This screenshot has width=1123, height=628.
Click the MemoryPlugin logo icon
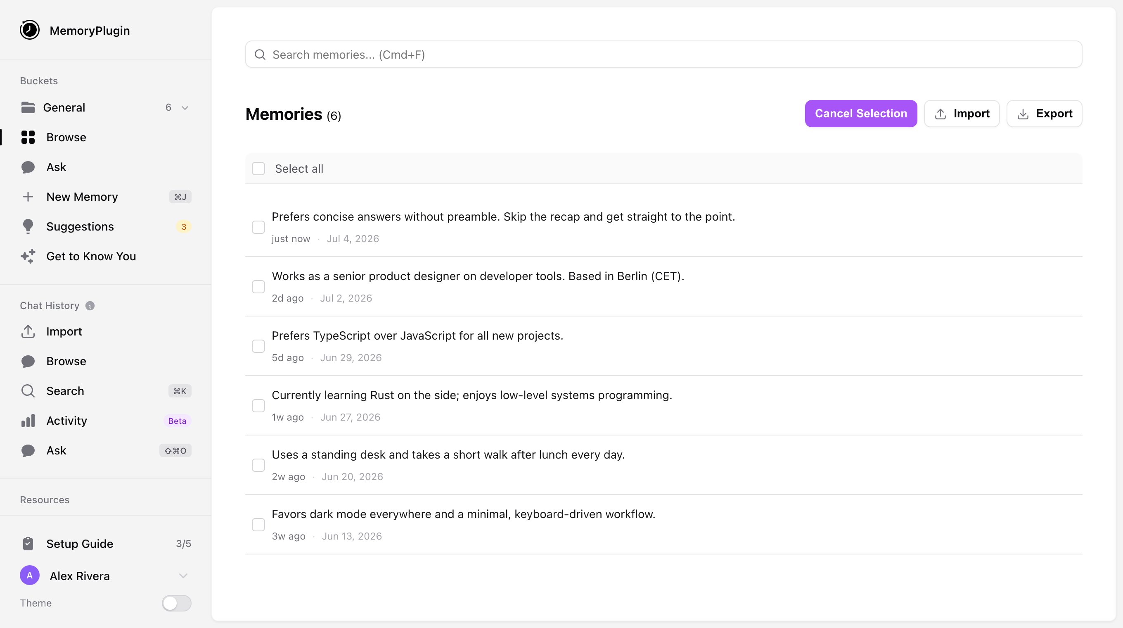(30, 30)
